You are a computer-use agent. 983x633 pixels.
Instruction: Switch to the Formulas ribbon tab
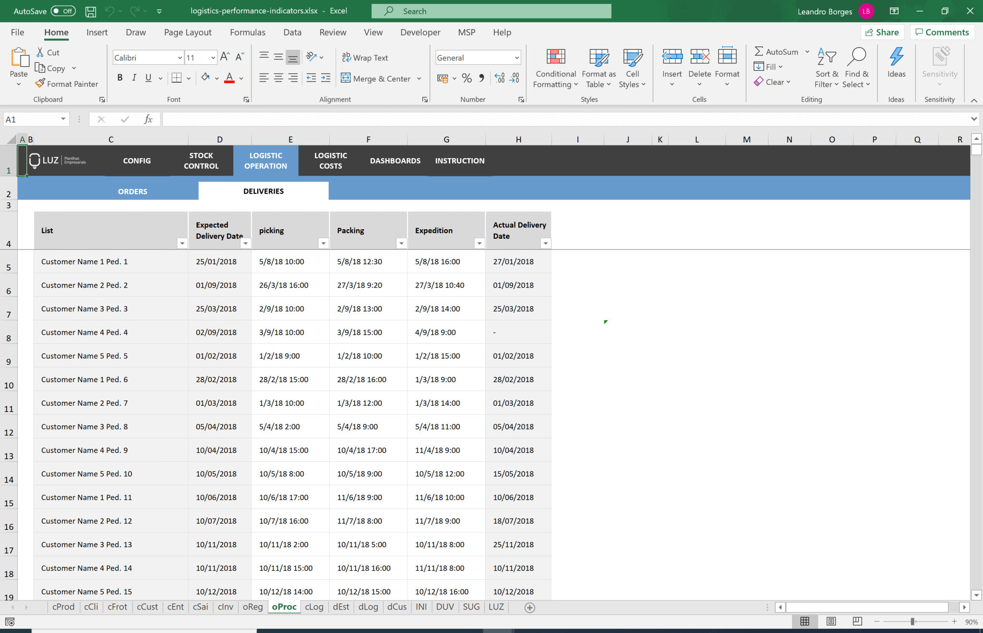point(247,32)
